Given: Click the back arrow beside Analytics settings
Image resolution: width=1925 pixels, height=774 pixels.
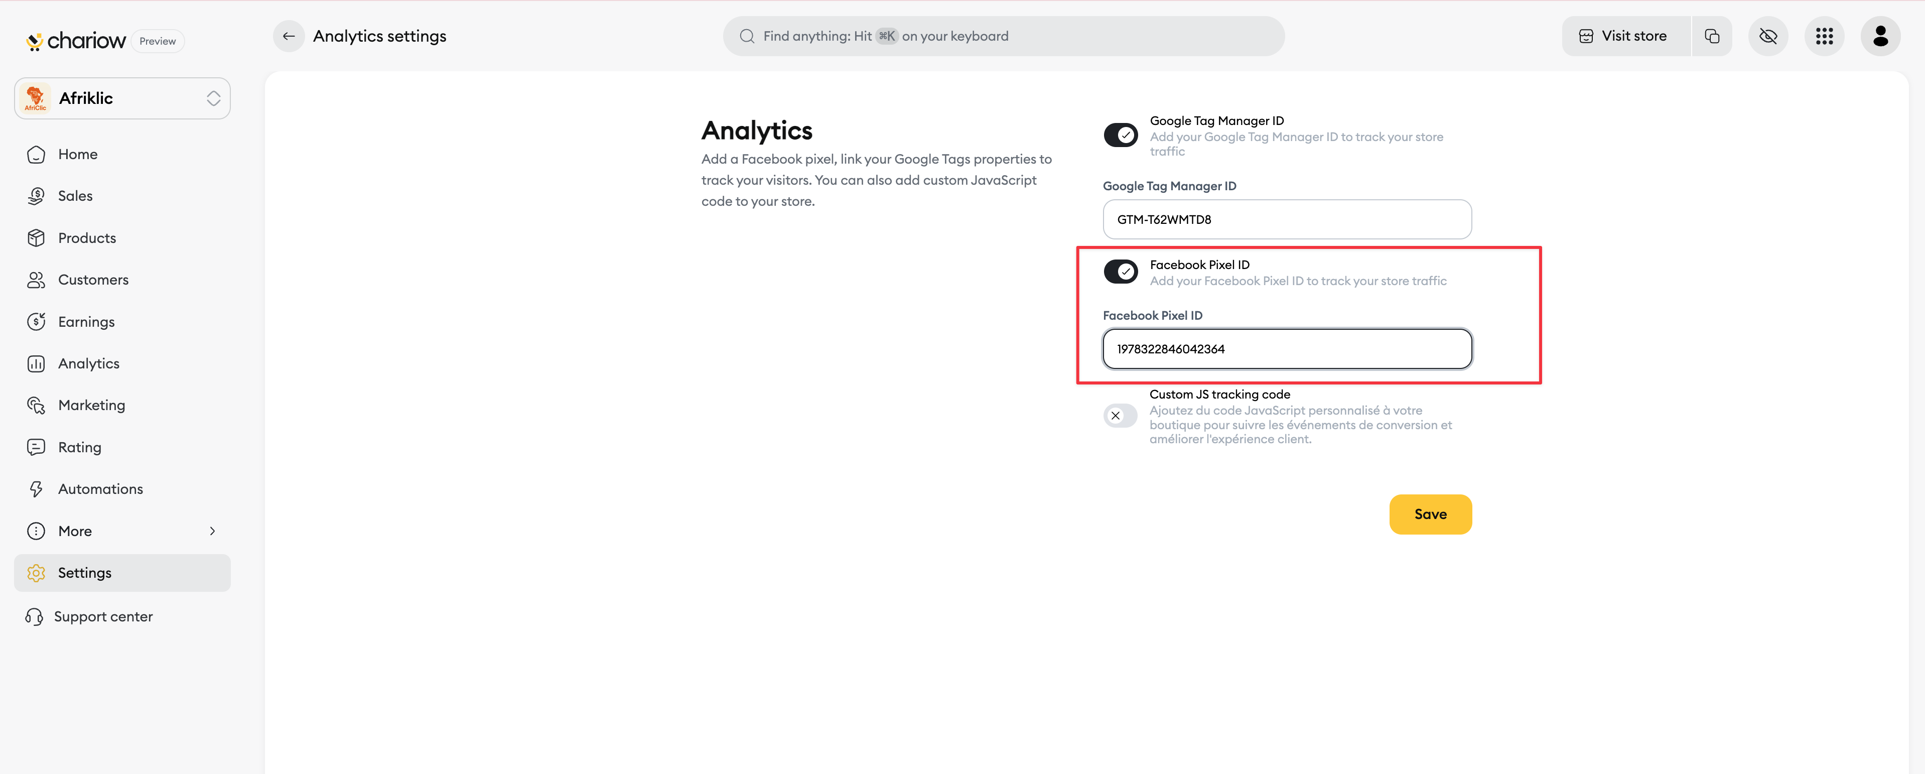Looking at the screenshot, I should click(x=289, y=36).
